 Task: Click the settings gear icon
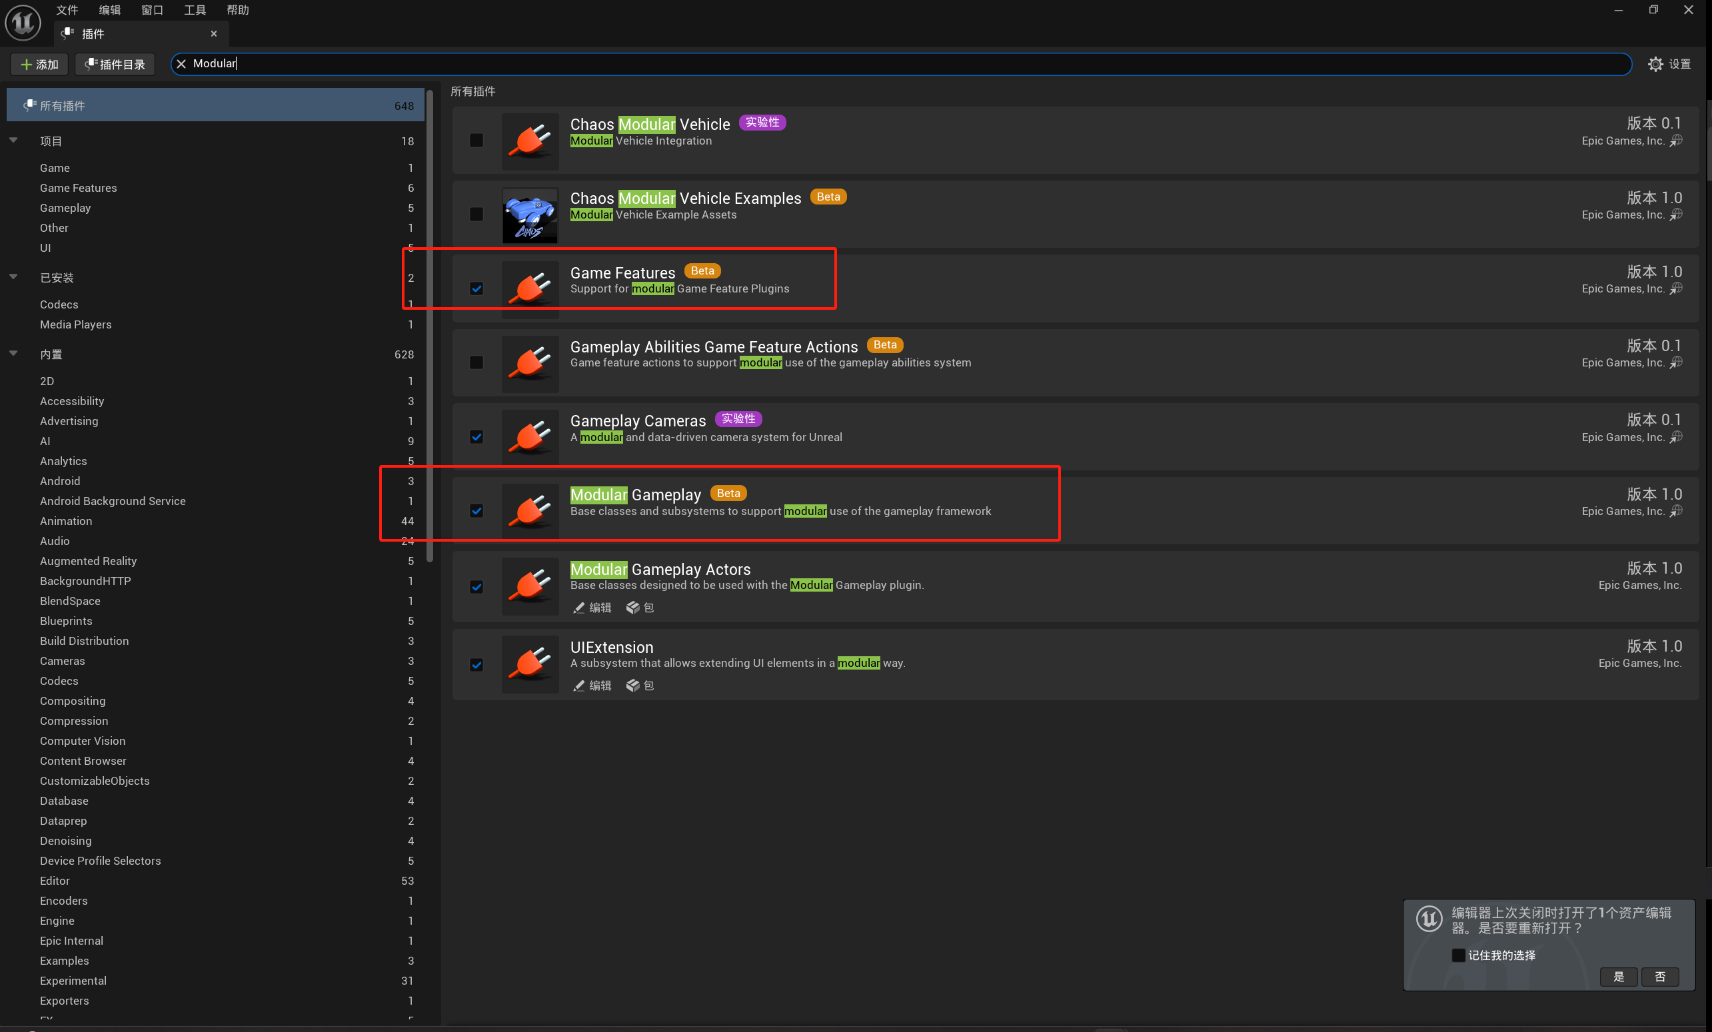point(1656,64)
